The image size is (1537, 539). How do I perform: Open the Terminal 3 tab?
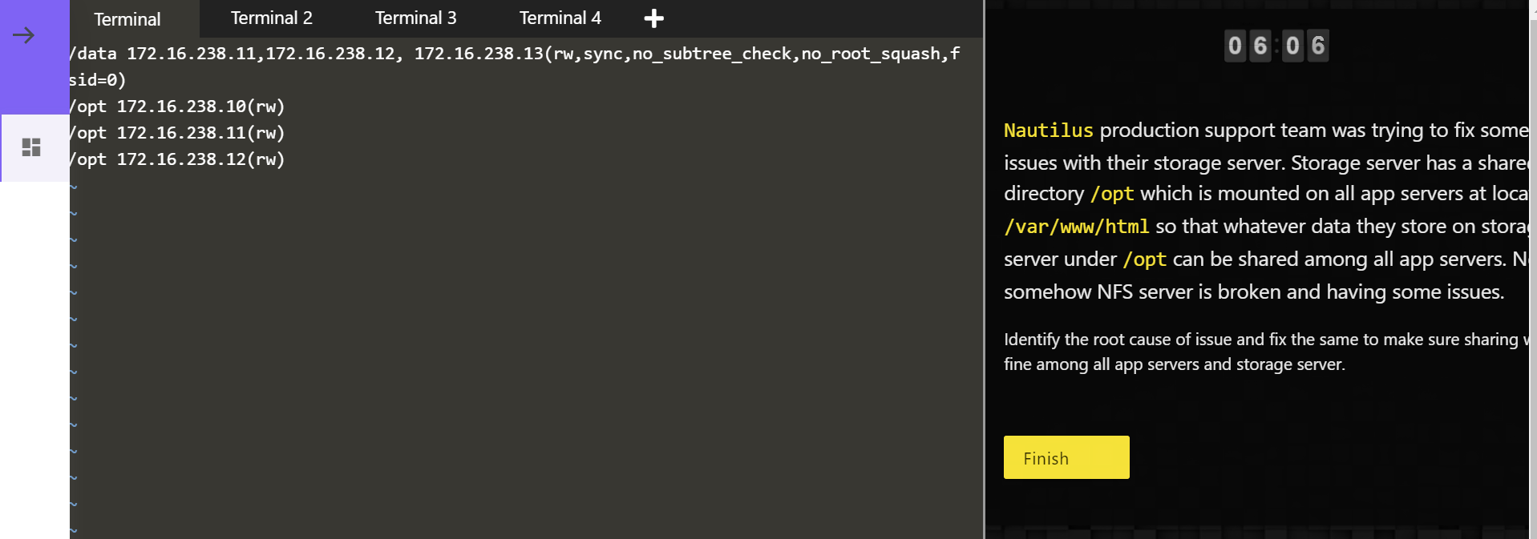tap(415, 18)
